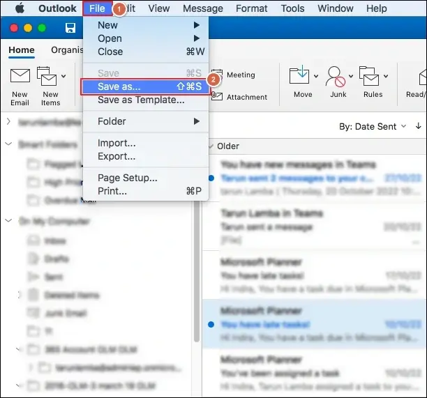This screenshot has height=398, width=427.
Task: Click the yellow minimize window button
Action: [x=28, y=28]
